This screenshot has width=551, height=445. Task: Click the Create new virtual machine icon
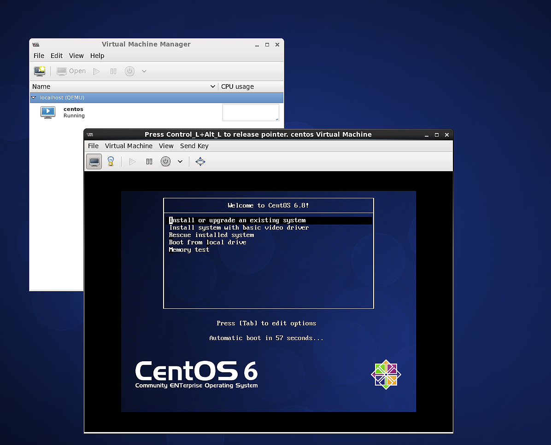tap(40, 71)
